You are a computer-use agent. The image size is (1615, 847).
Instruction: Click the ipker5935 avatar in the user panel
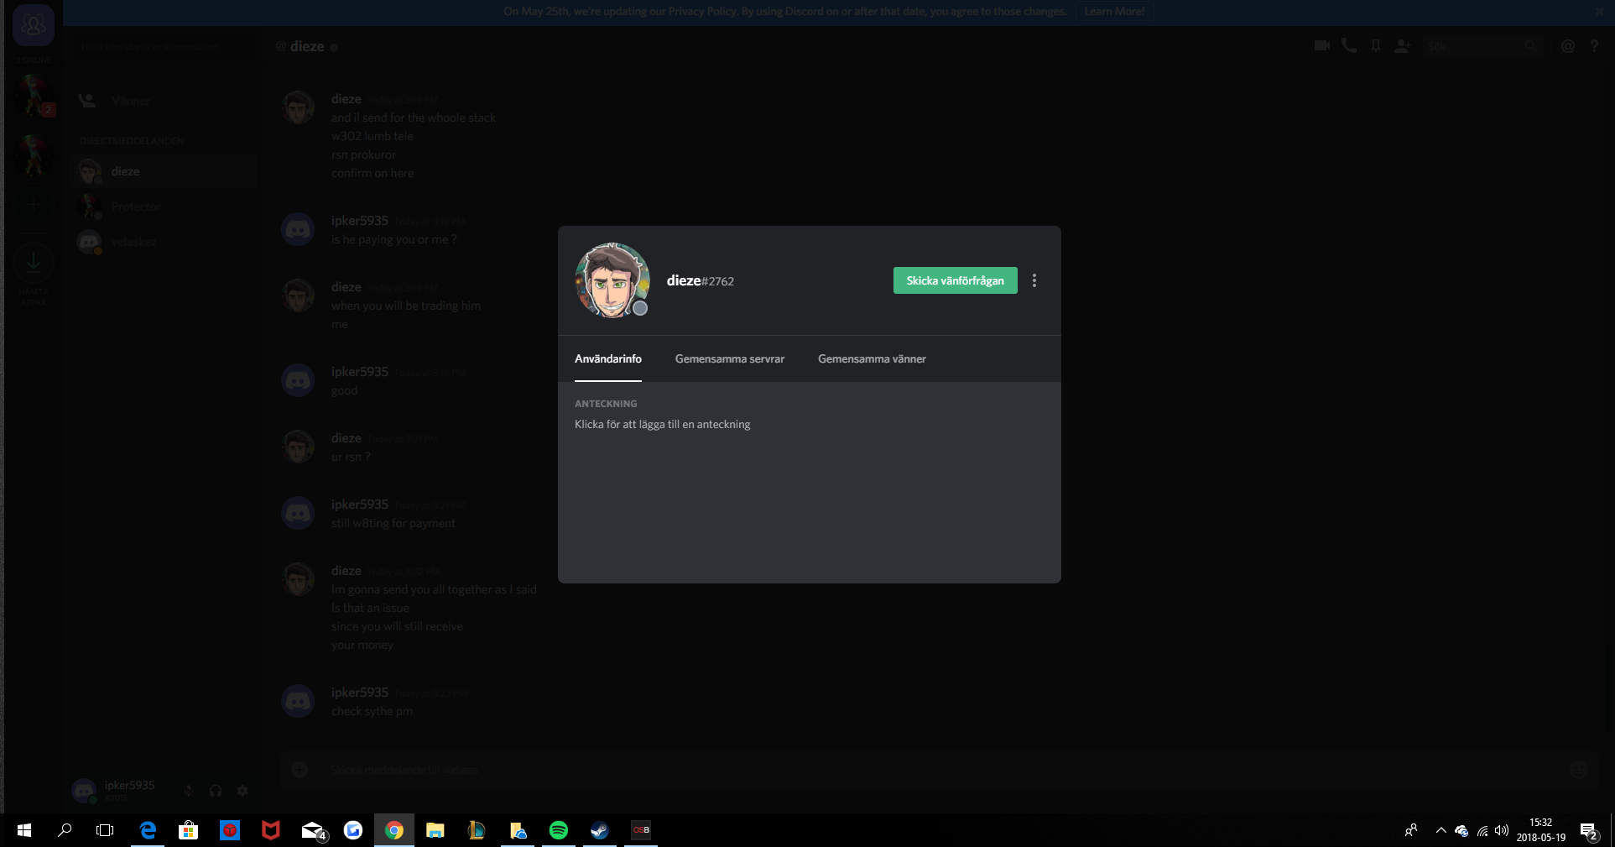[x=84, y=790]
